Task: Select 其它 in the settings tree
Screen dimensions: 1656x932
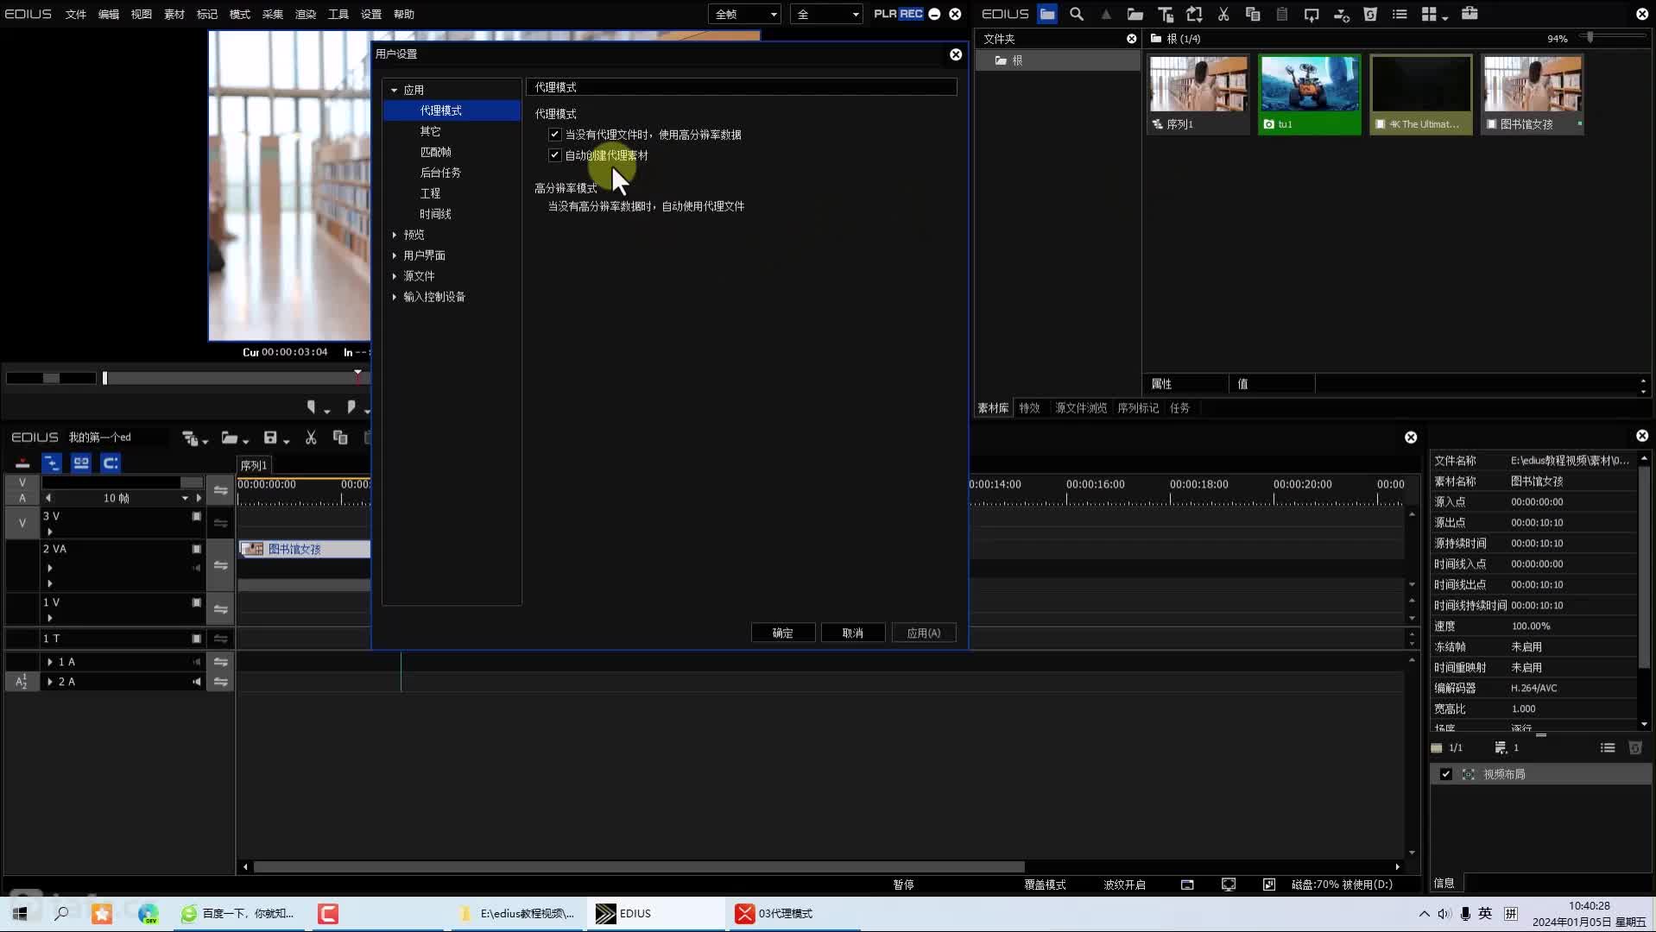Action: [x=430, y=131]
